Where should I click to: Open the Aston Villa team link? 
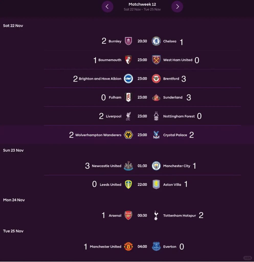pyautogui.click(x=172, y=184)
